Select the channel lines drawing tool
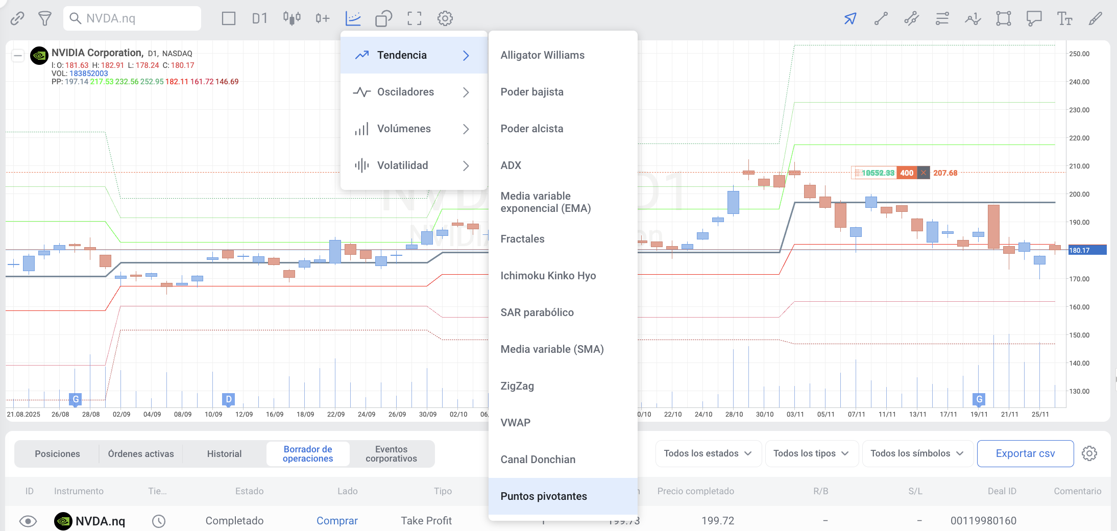Screen dimensions: 1117x531 [912, 19]
